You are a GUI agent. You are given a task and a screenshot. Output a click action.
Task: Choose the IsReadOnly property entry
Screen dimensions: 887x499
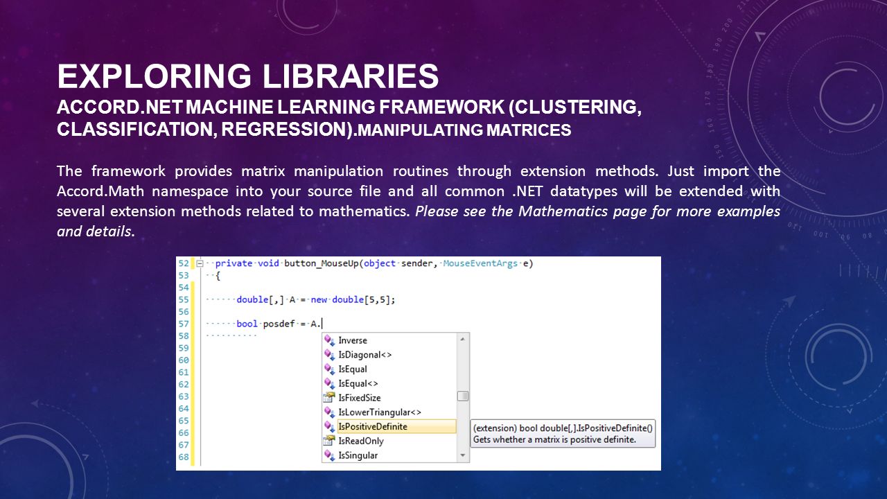(361, 441)
